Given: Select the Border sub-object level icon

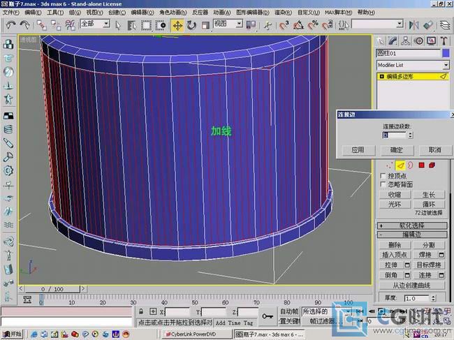Looking at the screenshot, I should (411, 165).
